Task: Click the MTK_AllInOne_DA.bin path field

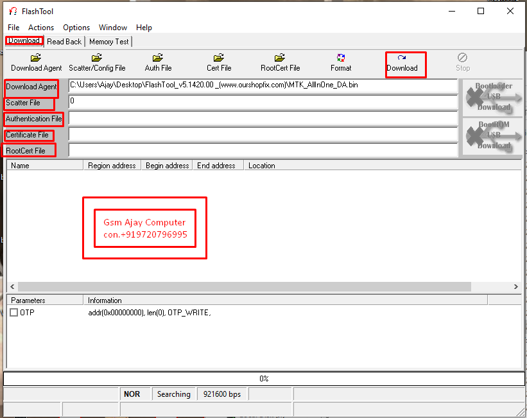Action: point(263,85)
